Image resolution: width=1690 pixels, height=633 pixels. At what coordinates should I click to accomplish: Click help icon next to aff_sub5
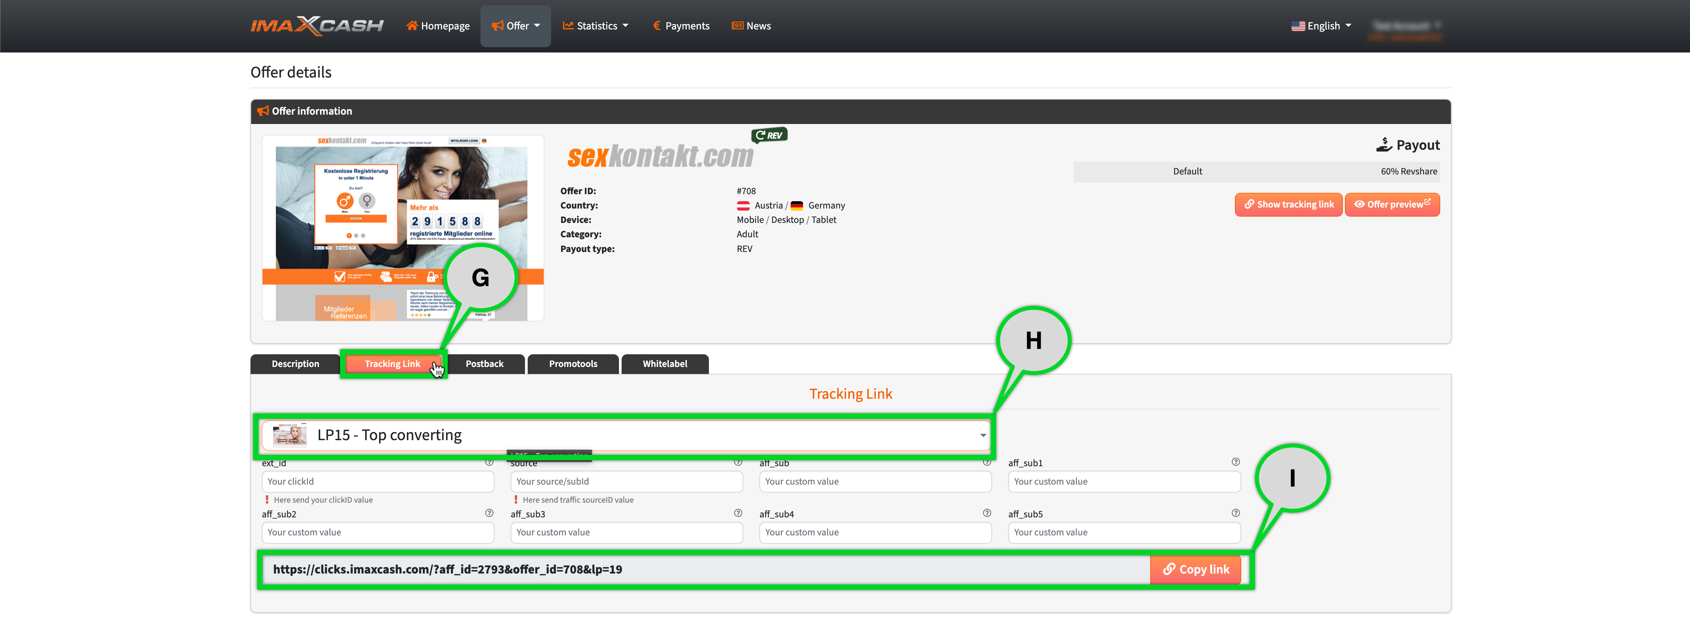click(x=1235, y=513)
